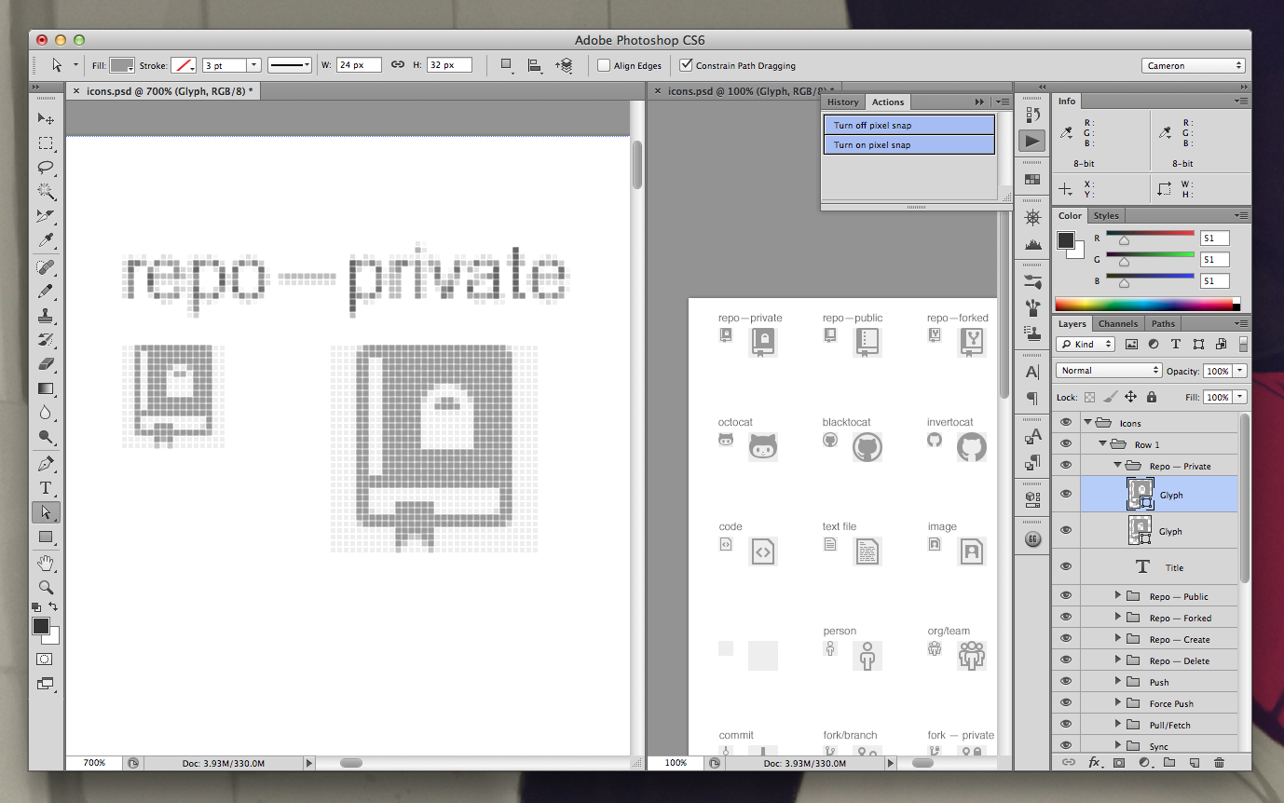Click the Turn on pixel snap action
The width and height of the screenshot is (1284, 803).
908,144
